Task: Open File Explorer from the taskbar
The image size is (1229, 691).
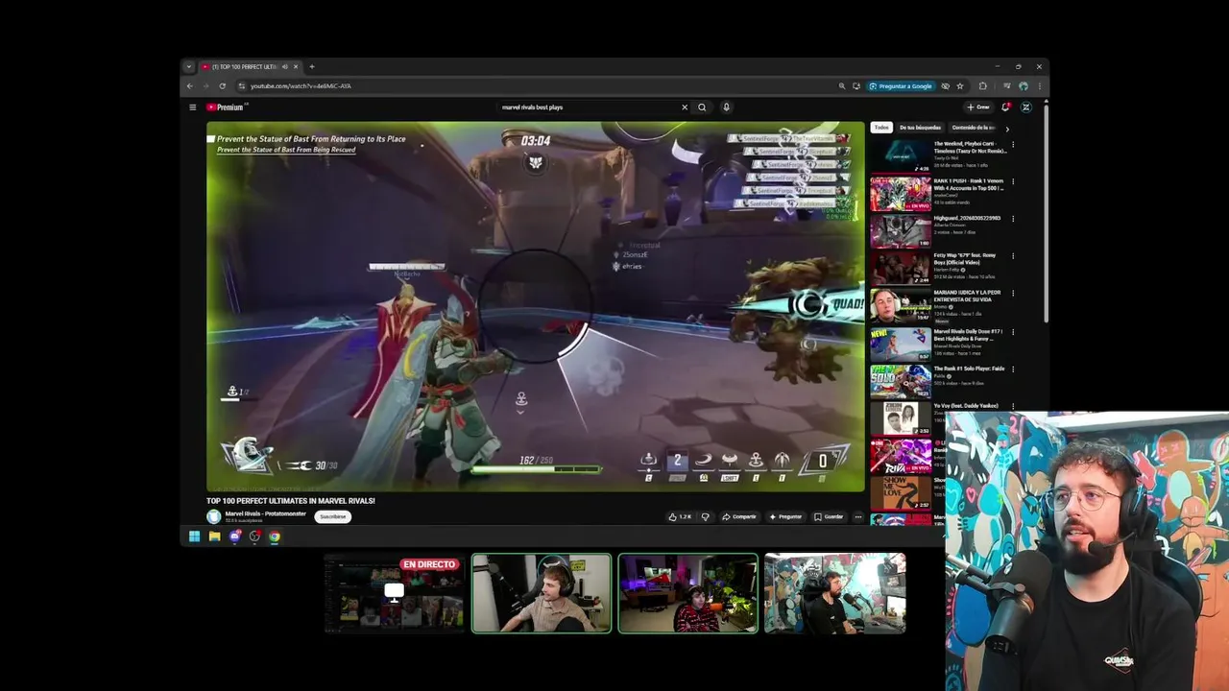Action: pos(214,536)
